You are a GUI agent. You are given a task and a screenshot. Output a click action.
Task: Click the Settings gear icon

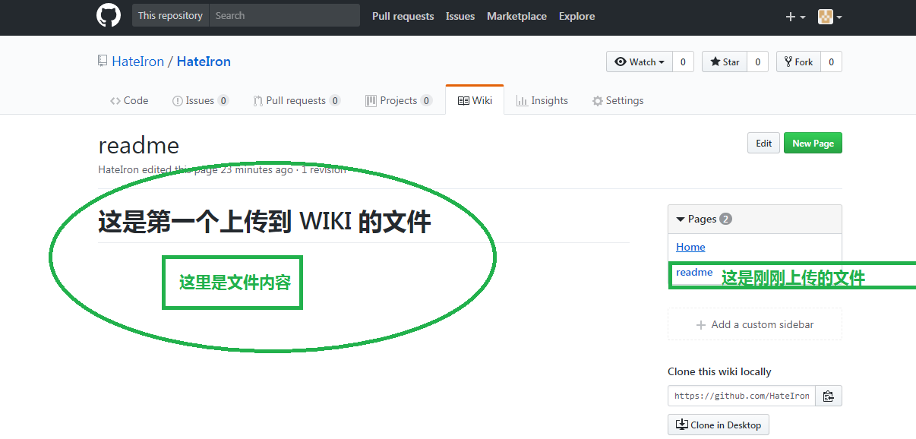597,99
